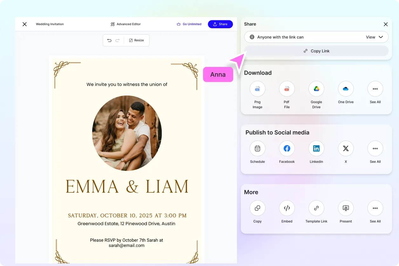See All download options

coord(375,89)
